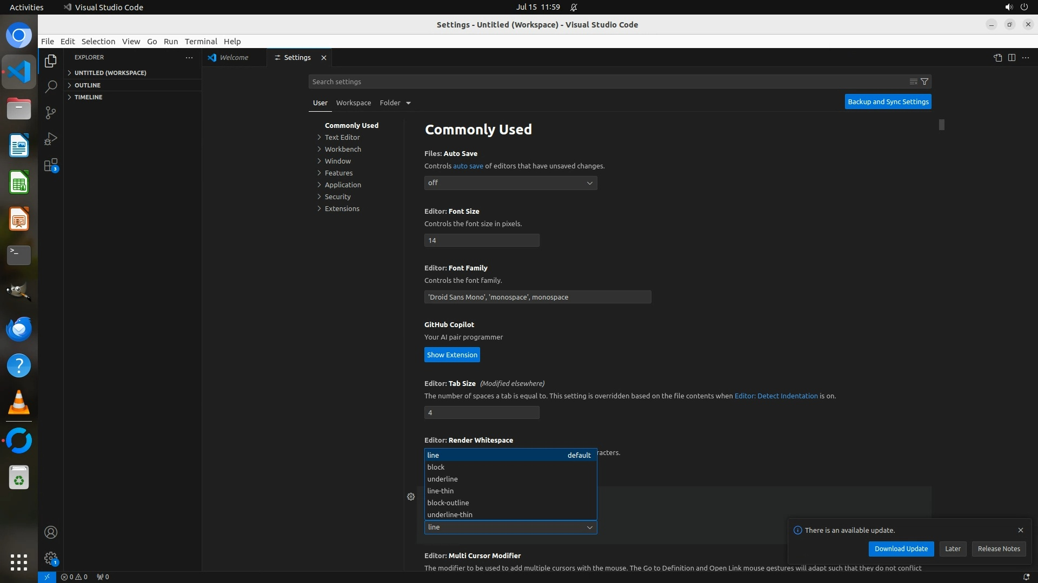
Task: Open the Explorer view in activity bar
Action: tap(51, 61)
